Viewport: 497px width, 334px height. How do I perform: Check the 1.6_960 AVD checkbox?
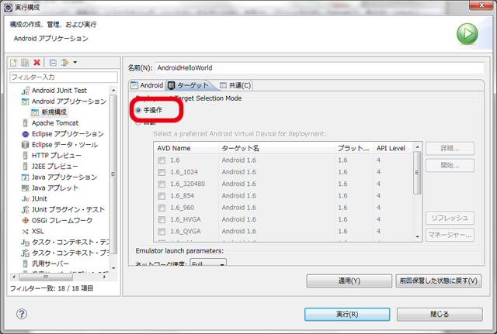tap(162, 208)
